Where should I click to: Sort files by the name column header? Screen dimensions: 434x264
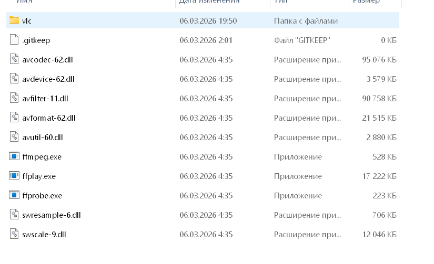24,2
